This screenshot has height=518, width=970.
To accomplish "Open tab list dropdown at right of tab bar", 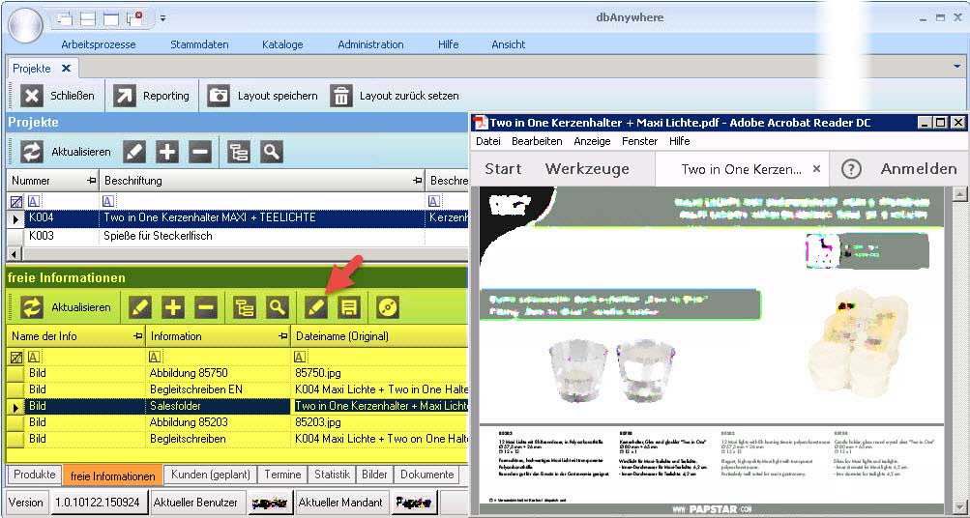I will tap(957, 67).
